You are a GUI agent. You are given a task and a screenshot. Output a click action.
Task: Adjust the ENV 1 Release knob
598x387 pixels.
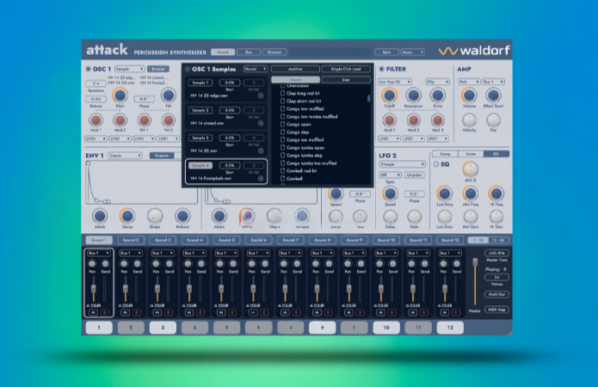point(182,216)
